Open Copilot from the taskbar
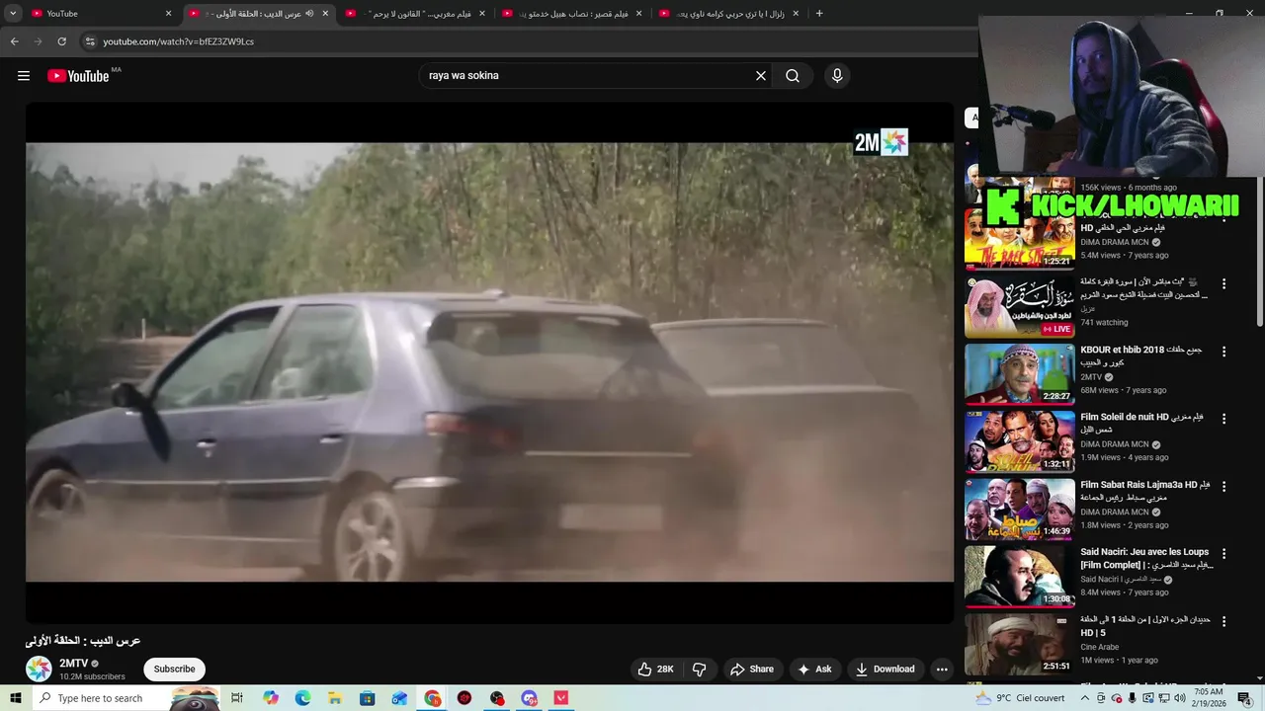1265x711 pixels. pyautogui.click(x=271, y=698)
